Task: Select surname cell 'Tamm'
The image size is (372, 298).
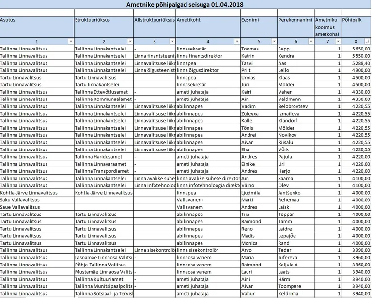Action: point(296,221)
